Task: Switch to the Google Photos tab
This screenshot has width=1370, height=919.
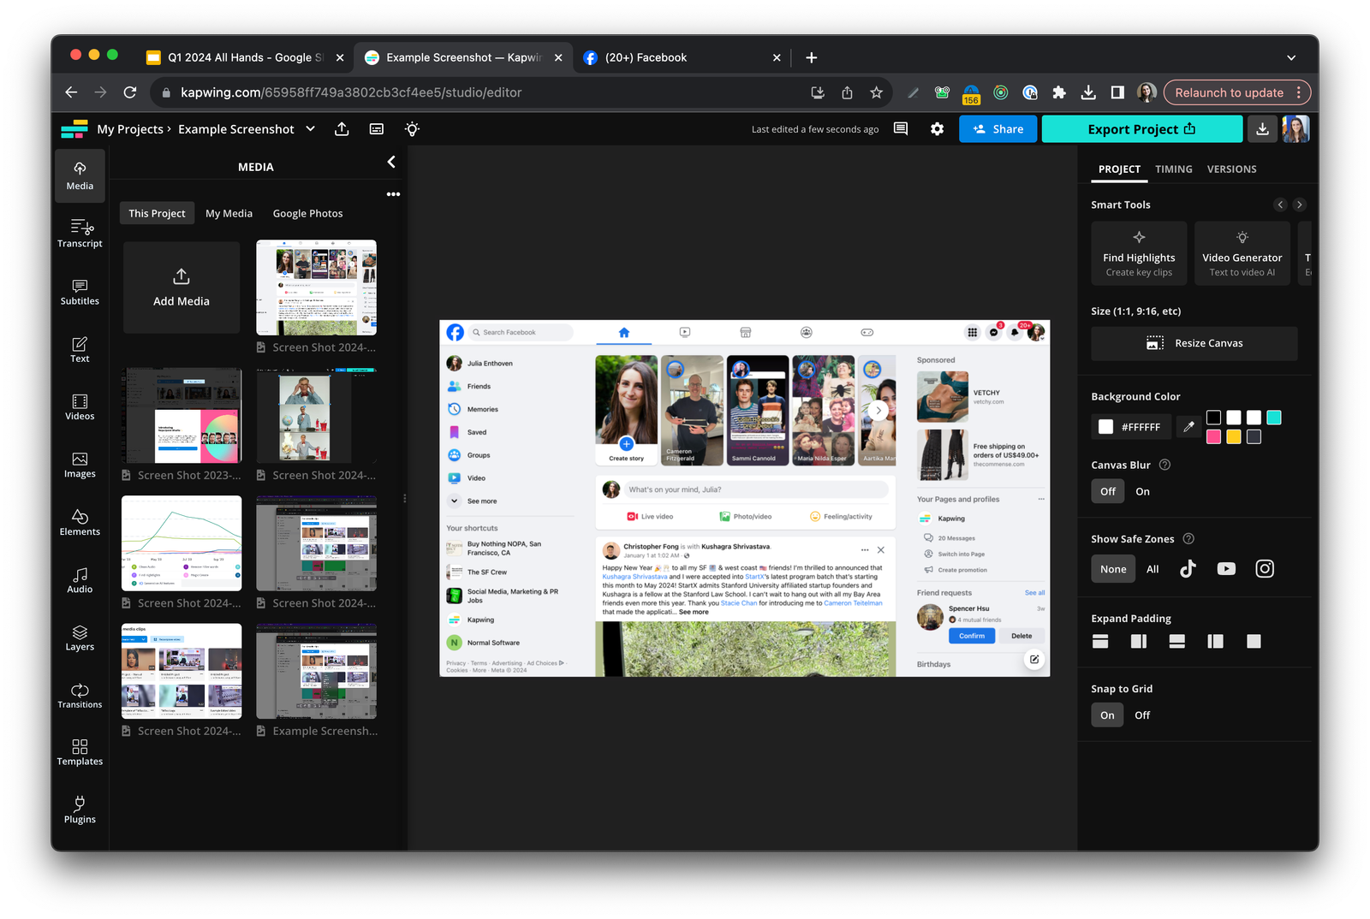Action: point(307,213)
